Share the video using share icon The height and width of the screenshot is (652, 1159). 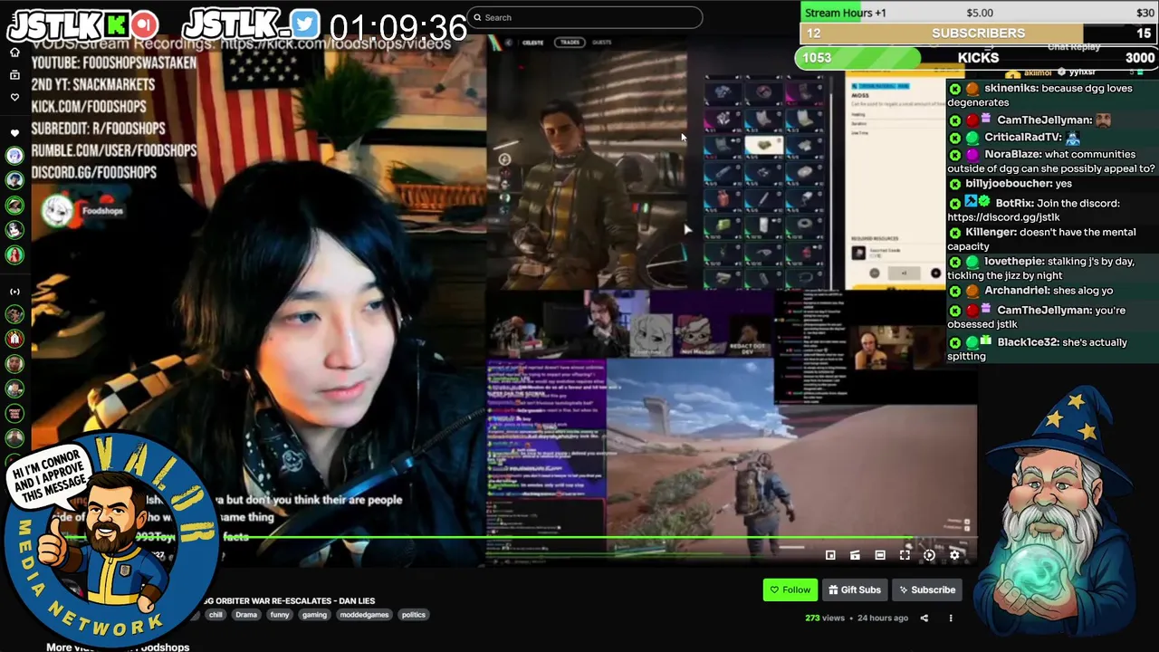point(924,618)
